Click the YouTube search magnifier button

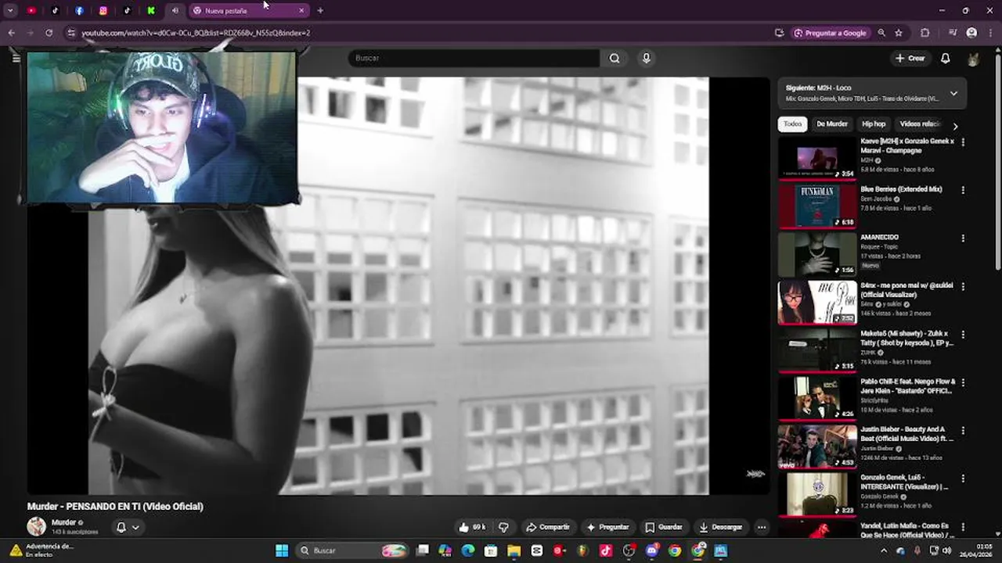click(x=615, y=58)
